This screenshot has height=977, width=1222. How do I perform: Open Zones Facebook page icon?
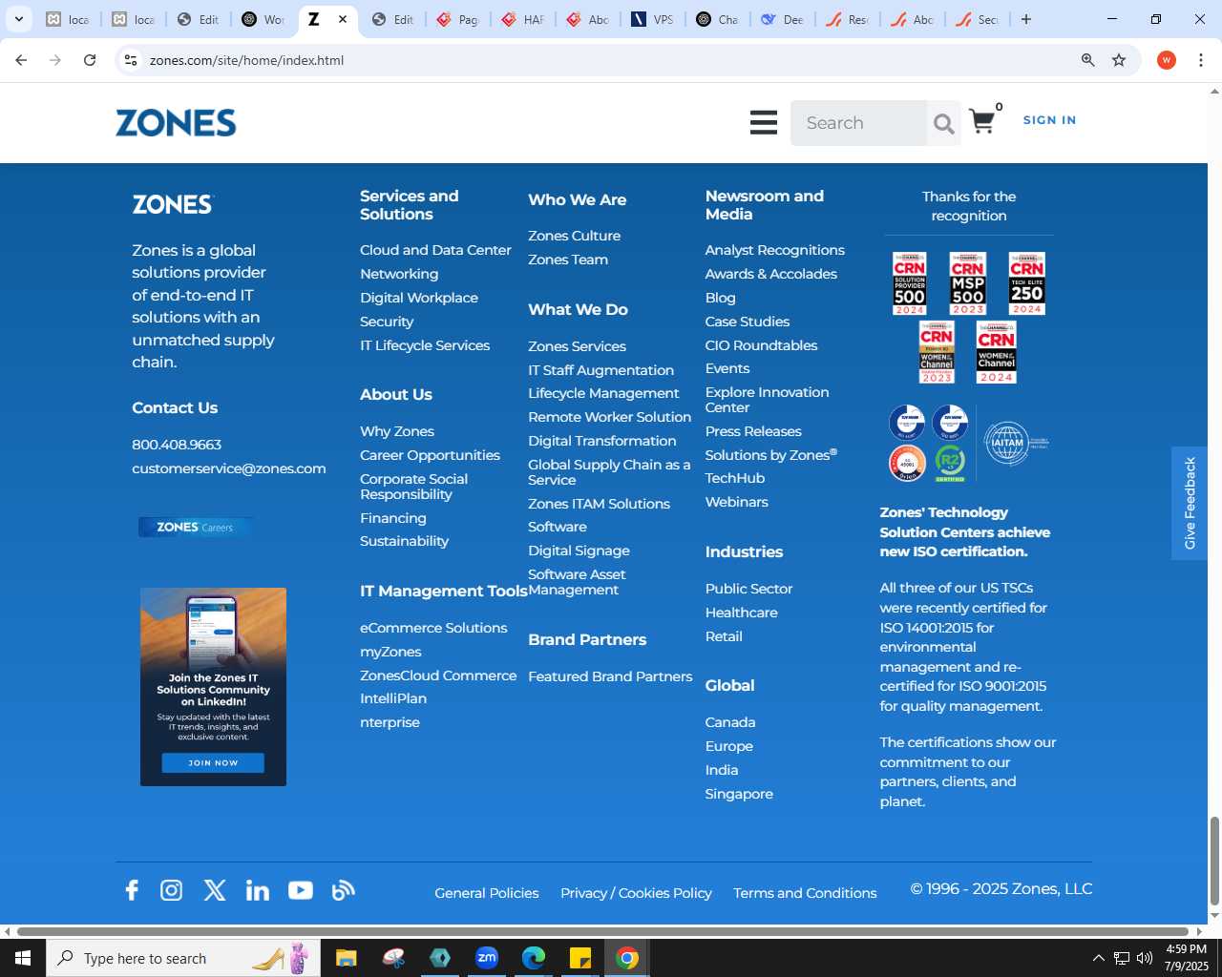pyautogui.click(x=132, y=890)
